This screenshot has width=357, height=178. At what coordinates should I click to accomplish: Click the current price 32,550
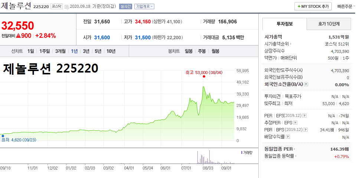pos(18,26)
